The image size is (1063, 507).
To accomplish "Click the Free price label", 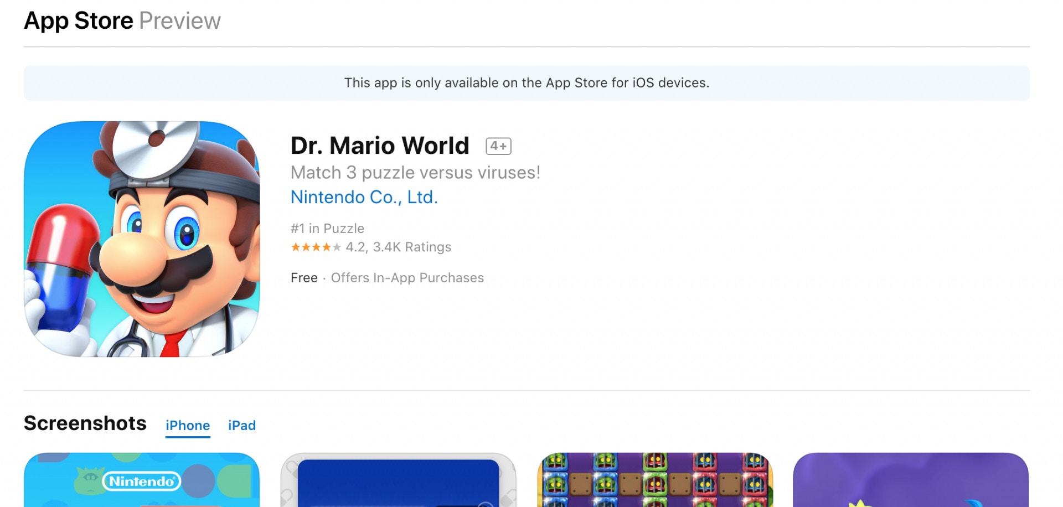I will [304, 278].
